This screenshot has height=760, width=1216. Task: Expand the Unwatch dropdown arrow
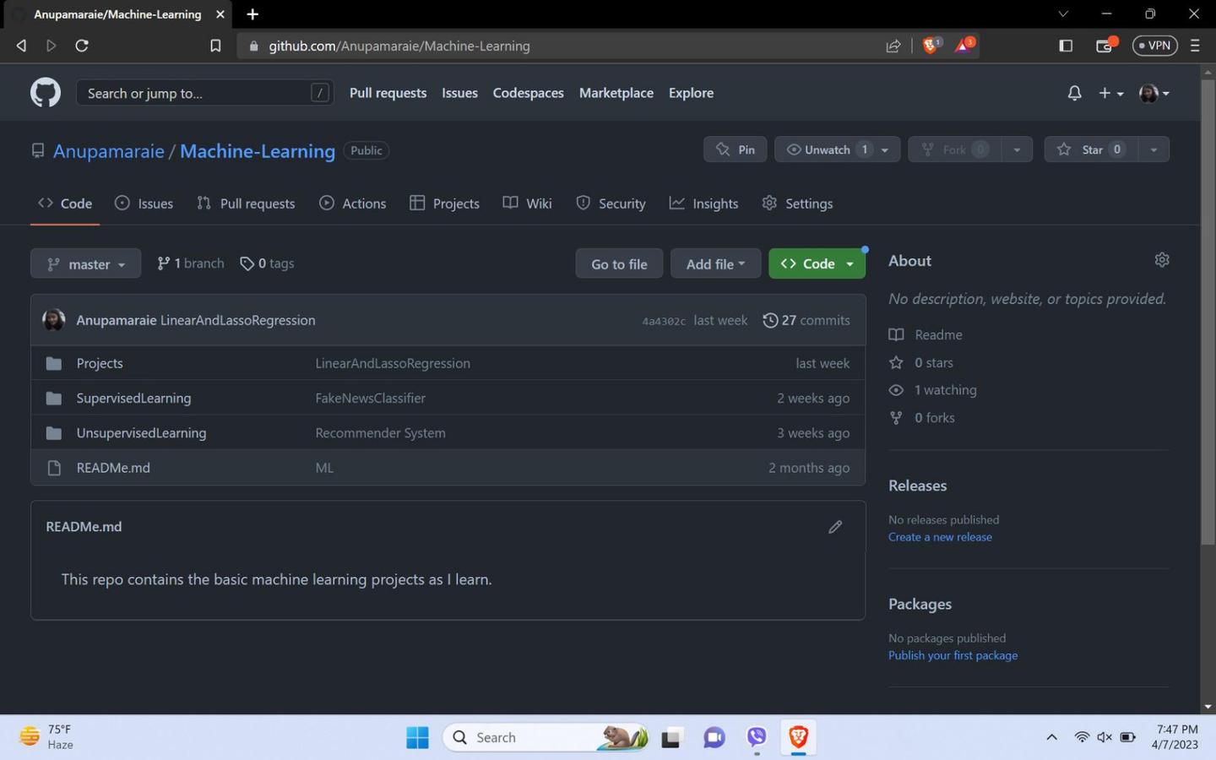pos(885,149)
